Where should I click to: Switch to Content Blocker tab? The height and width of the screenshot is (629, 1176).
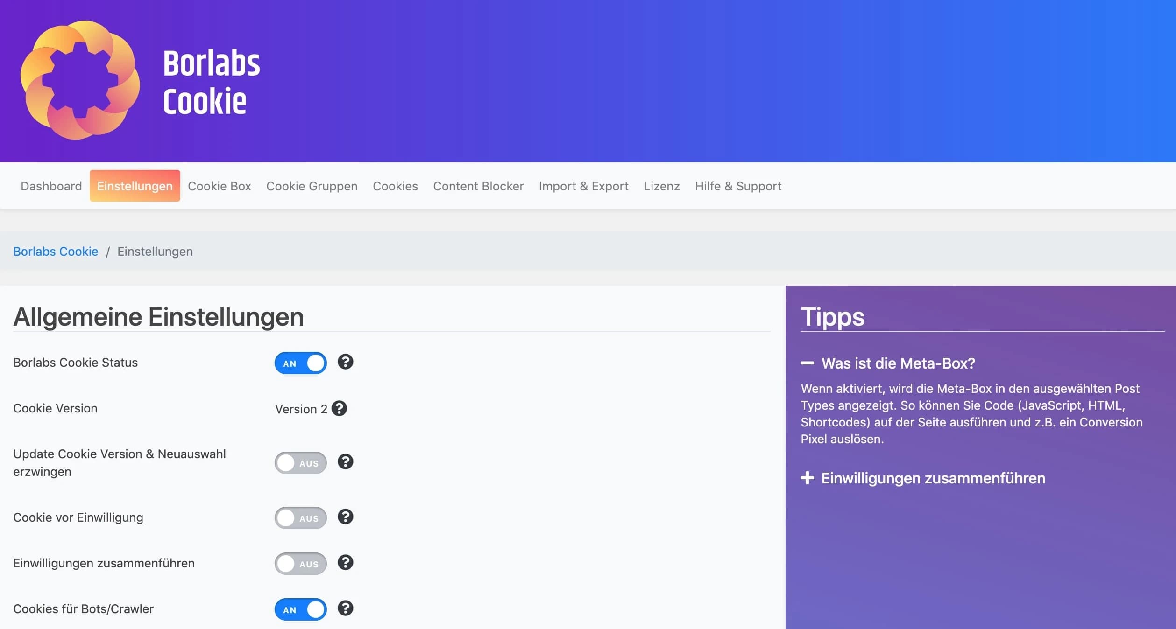(478, 186)
